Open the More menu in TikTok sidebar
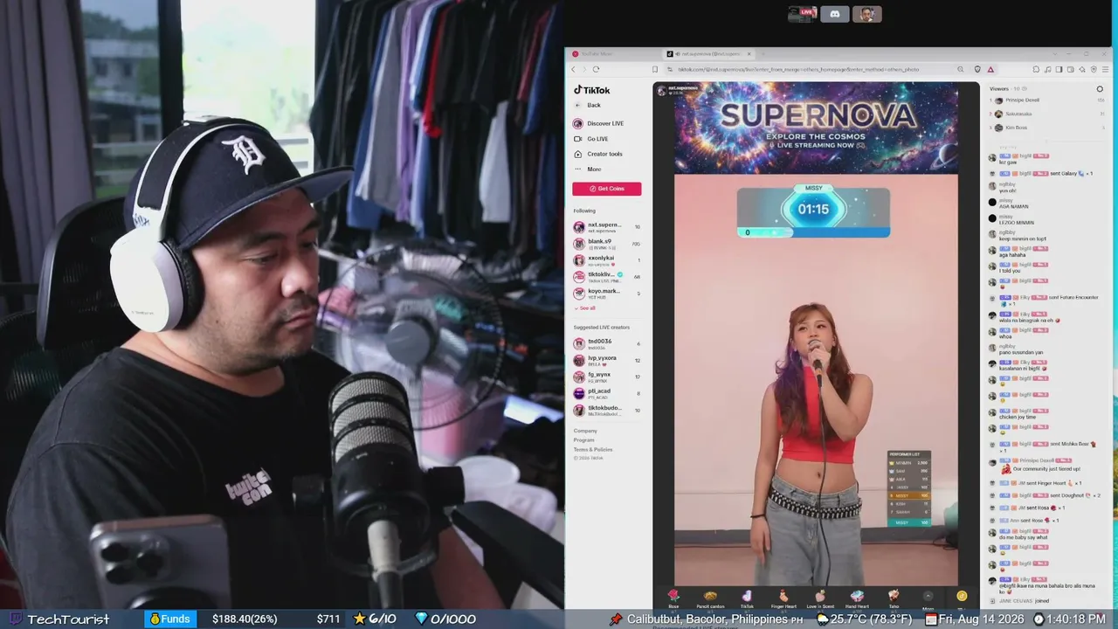Image resolution: width=1118 pixels, height=629 pixels. 587,169
